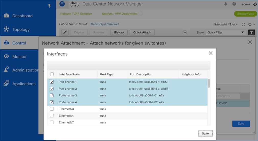Click the admin user label
The height and width of the screenshot is (141, 258).
tap(246, 4)
